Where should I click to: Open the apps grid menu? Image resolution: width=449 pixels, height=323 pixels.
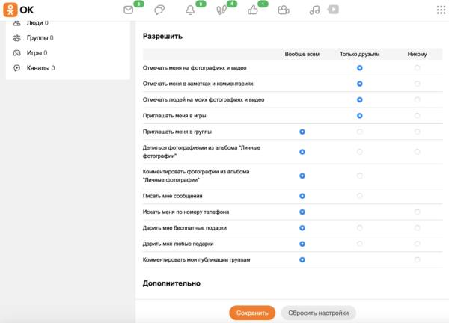coord(440,10)
